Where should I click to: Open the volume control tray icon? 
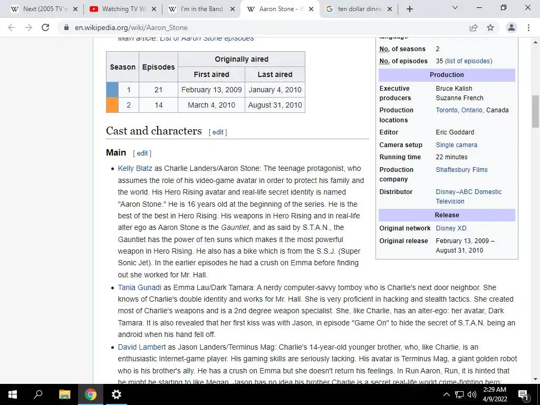pos(472,394)
